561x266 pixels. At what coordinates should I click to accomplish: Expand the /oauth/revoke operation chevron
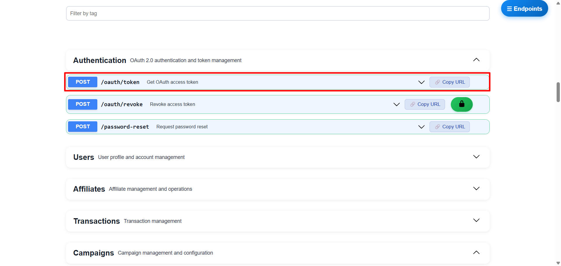(396, 104)
